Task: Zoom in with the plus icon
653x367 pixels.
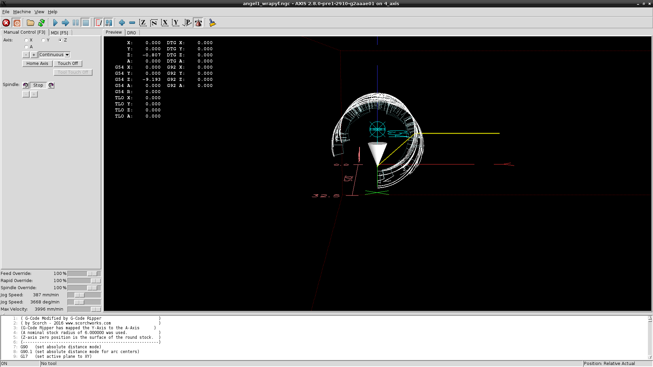Action: [122, 23]
